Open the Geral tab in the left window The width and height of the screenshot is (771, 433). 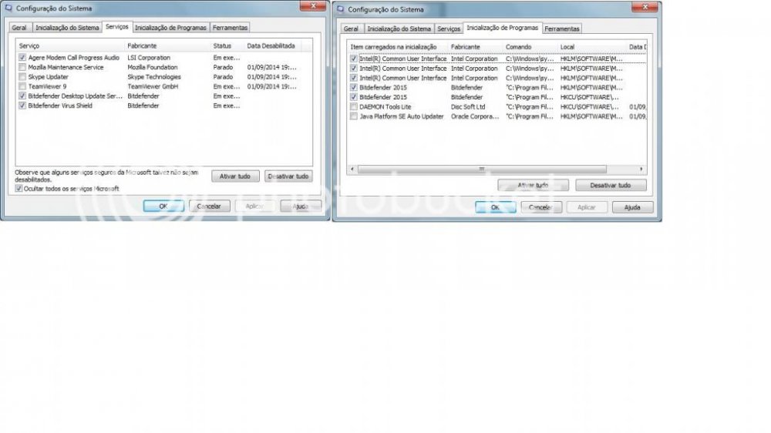point(19,28)
